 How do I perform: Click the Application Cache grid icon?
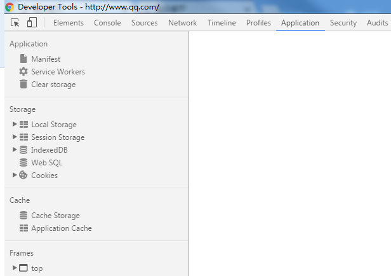tap(23, 228)
